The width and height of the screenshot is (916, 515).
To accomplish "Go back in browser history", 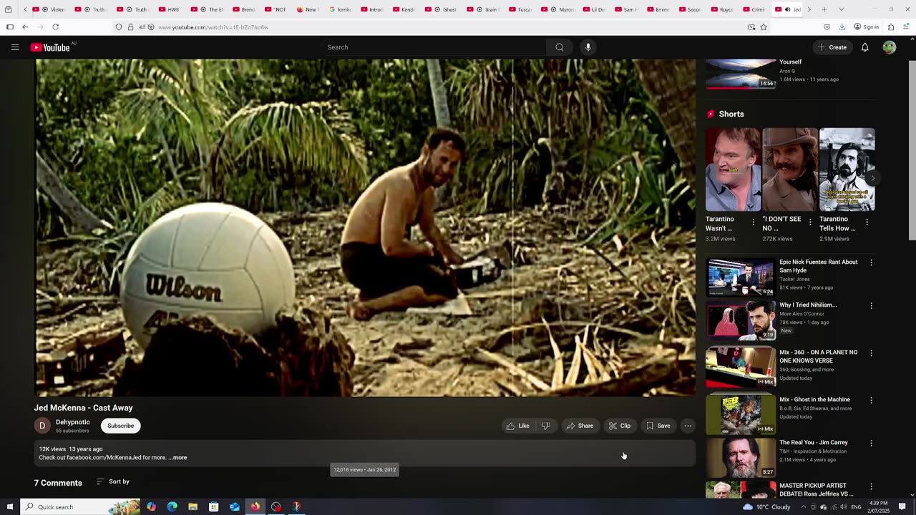I will (25, 27).
